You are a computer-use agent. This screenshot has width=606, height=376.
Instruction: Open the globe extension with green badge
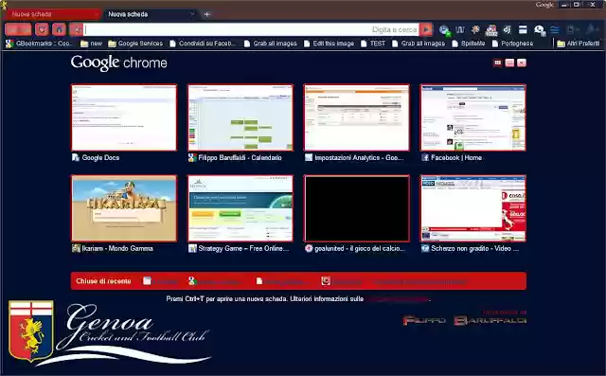[x=444, y=29]
